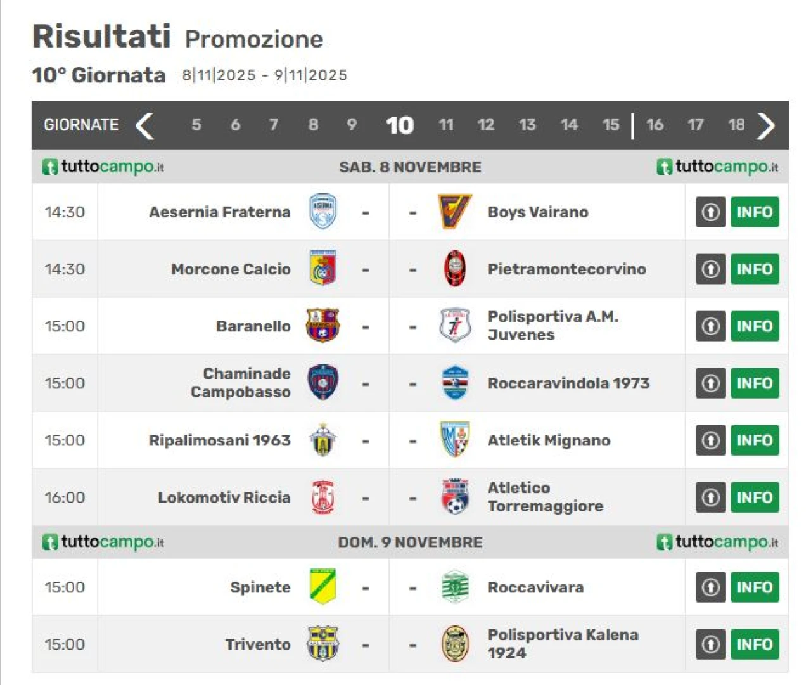Click the Atletico Torremaggiore team crest
811x685 pixels.
[455, 497]
